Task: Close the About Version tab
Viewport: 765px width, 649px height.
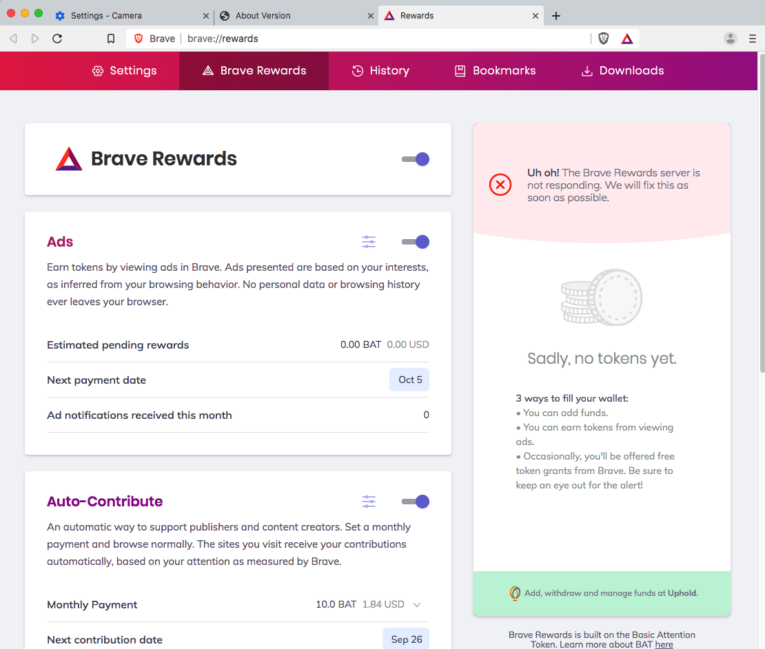Action: 371,16
